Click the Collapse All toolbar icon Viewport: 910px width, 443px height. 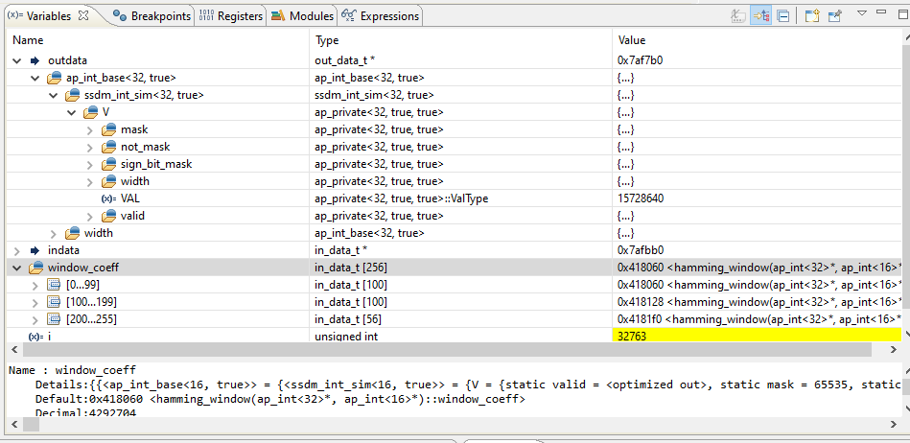click(x=782, y=16)
